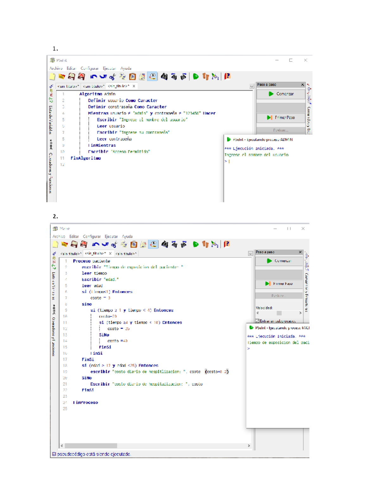This screenshot has width=380, height=492.
Task: Toggle the 'Operadores y Funciones' side panel in the paciente window
Action: pos(54,336)
